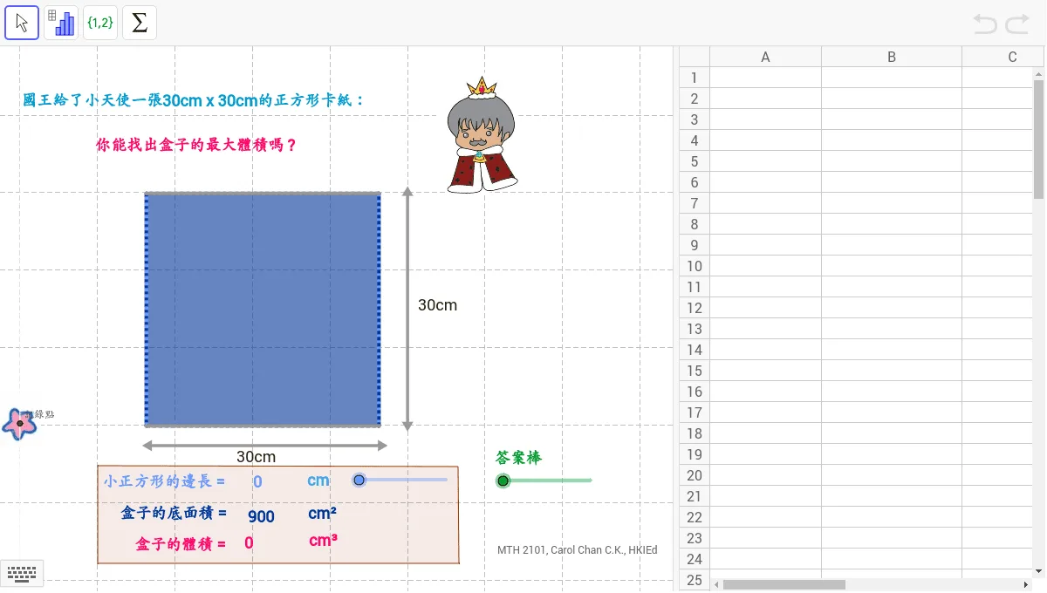Click the green 答案棒 label
The image size is (1047, 593).
518,458
